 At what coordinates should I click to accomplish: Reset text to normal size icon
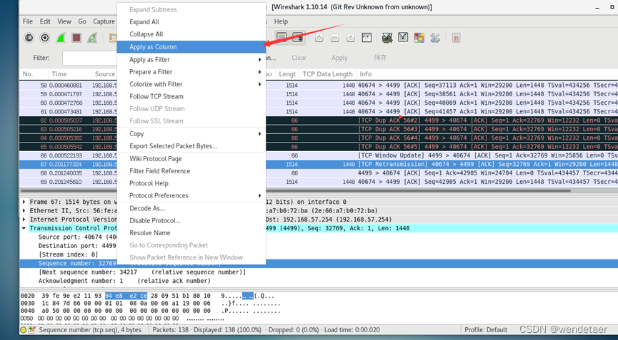351,38
